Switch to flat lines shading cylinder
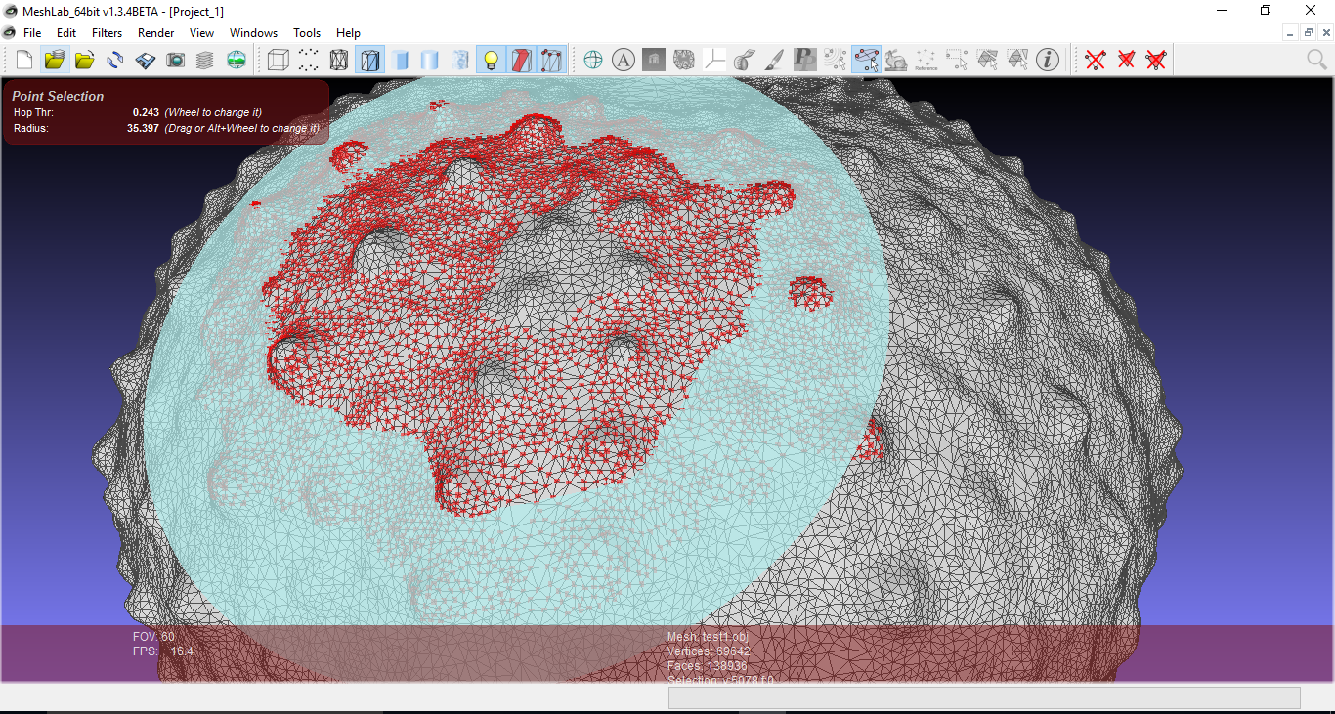Viewport: 1335px width, 714px height. tap(400, 60)
